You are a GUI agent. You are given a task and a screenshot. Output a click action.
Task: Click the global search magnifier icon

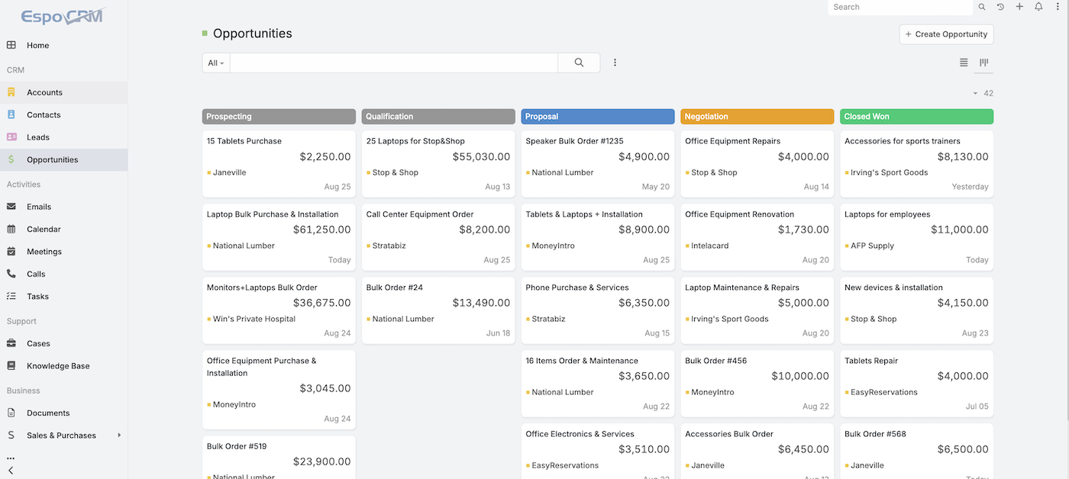pos(982,7)
